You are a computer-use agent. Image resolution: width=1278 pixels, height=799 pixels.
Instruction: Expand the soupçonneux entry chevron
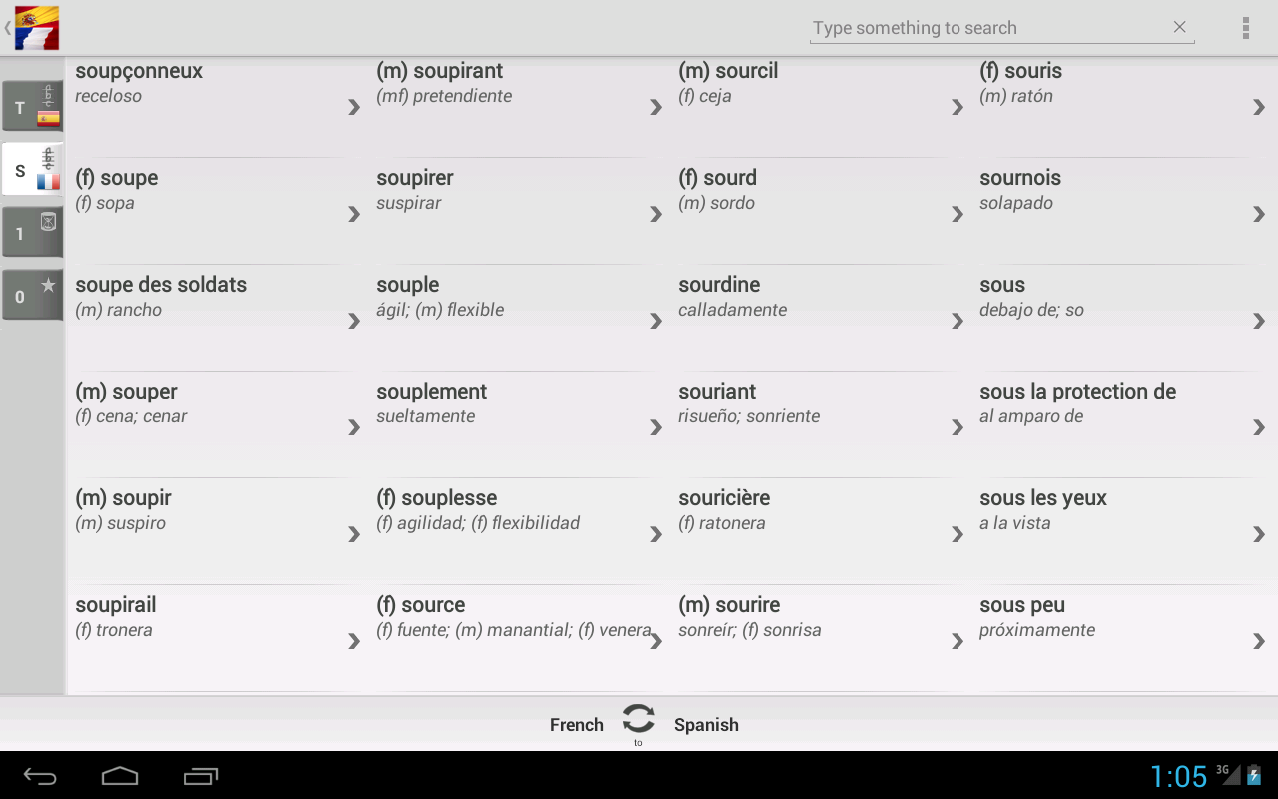point(354,107)
